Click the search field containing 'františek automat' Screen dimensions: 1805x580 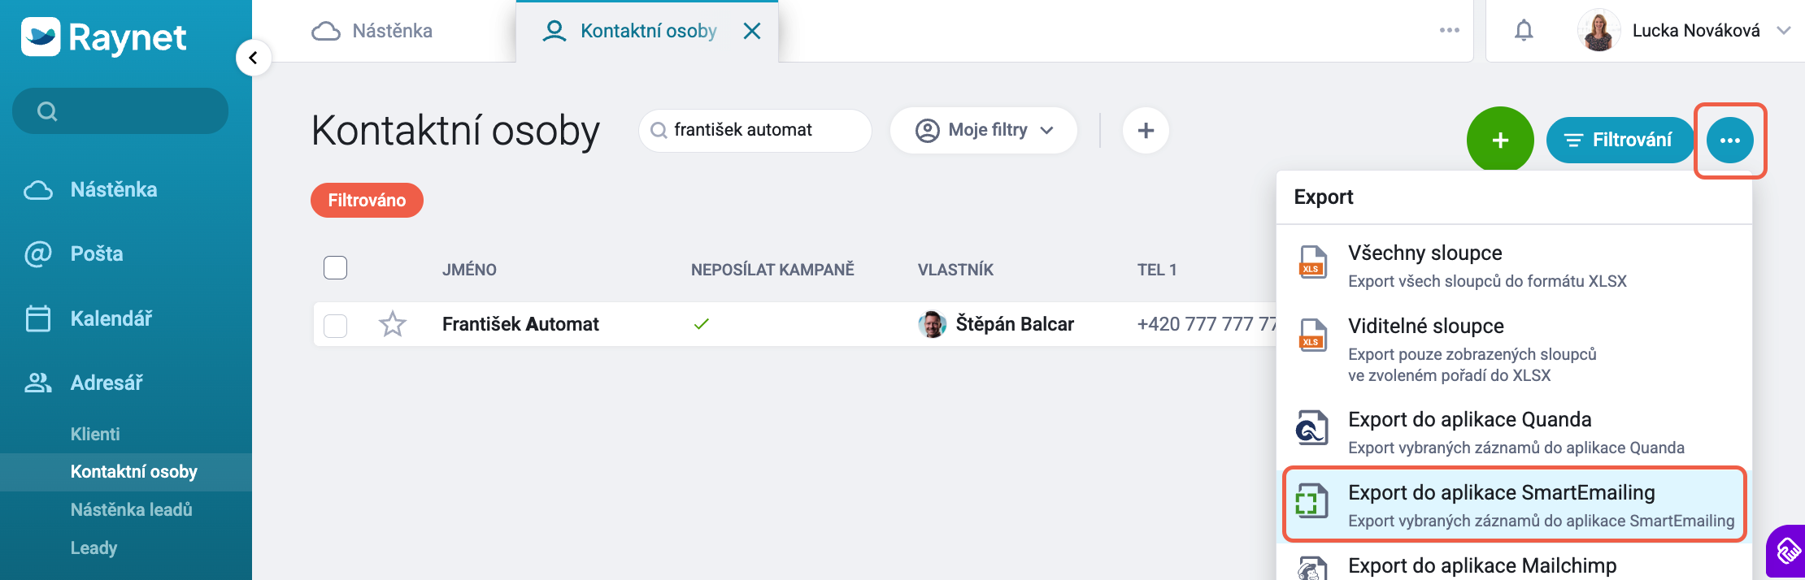coord(755,130)
